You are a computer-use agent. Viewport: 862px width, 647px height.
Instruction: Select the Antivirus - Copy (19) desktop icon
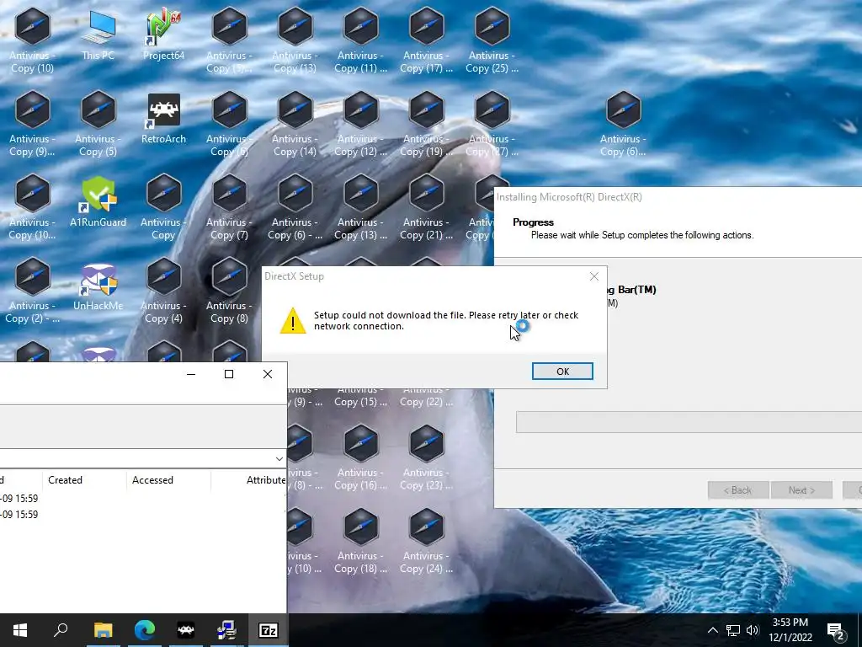426,125
